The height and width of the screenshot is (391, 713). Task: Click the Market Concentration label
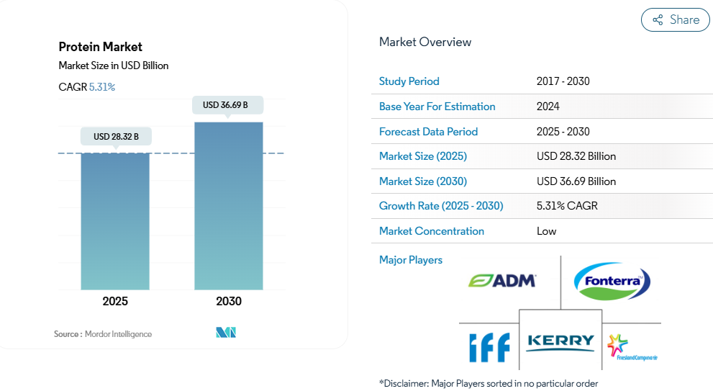(431, 231)
